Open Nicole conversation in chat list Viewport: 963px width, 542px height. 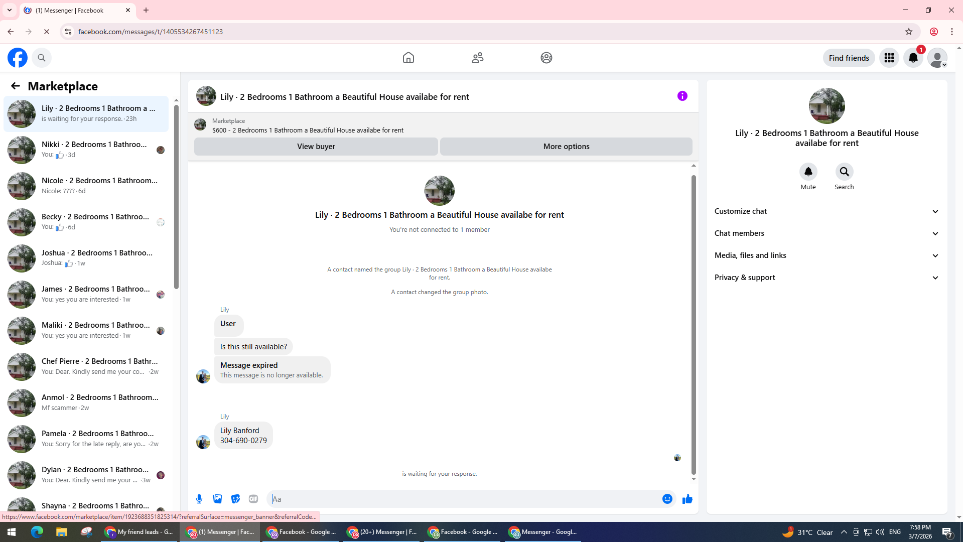point(86,186)
